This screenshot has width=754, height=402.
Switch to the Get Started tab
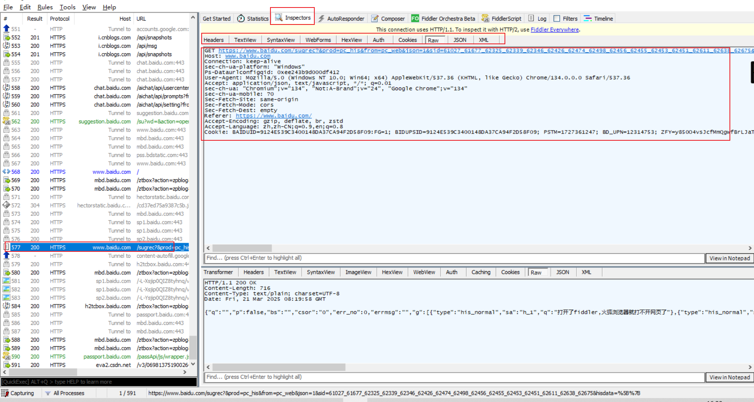point(217,19)
